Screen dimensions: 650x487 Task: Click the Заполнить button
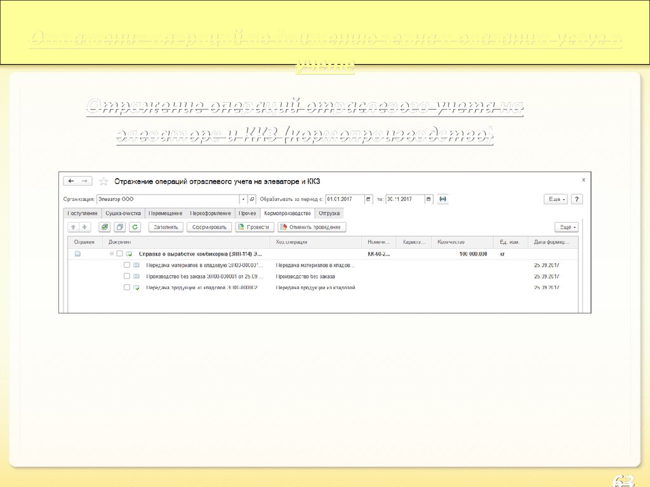pyautogui.click(x=166, y=227)
